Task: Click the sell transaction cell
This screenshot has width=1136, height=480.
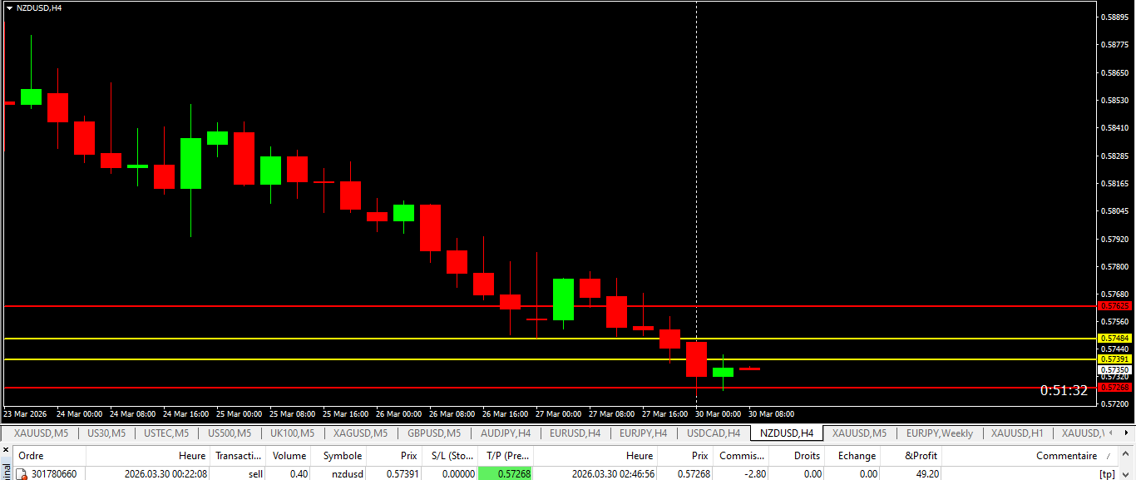Action: click(x=255, y=474)
